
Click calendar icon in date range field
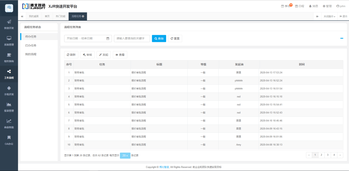pos(108,38)
